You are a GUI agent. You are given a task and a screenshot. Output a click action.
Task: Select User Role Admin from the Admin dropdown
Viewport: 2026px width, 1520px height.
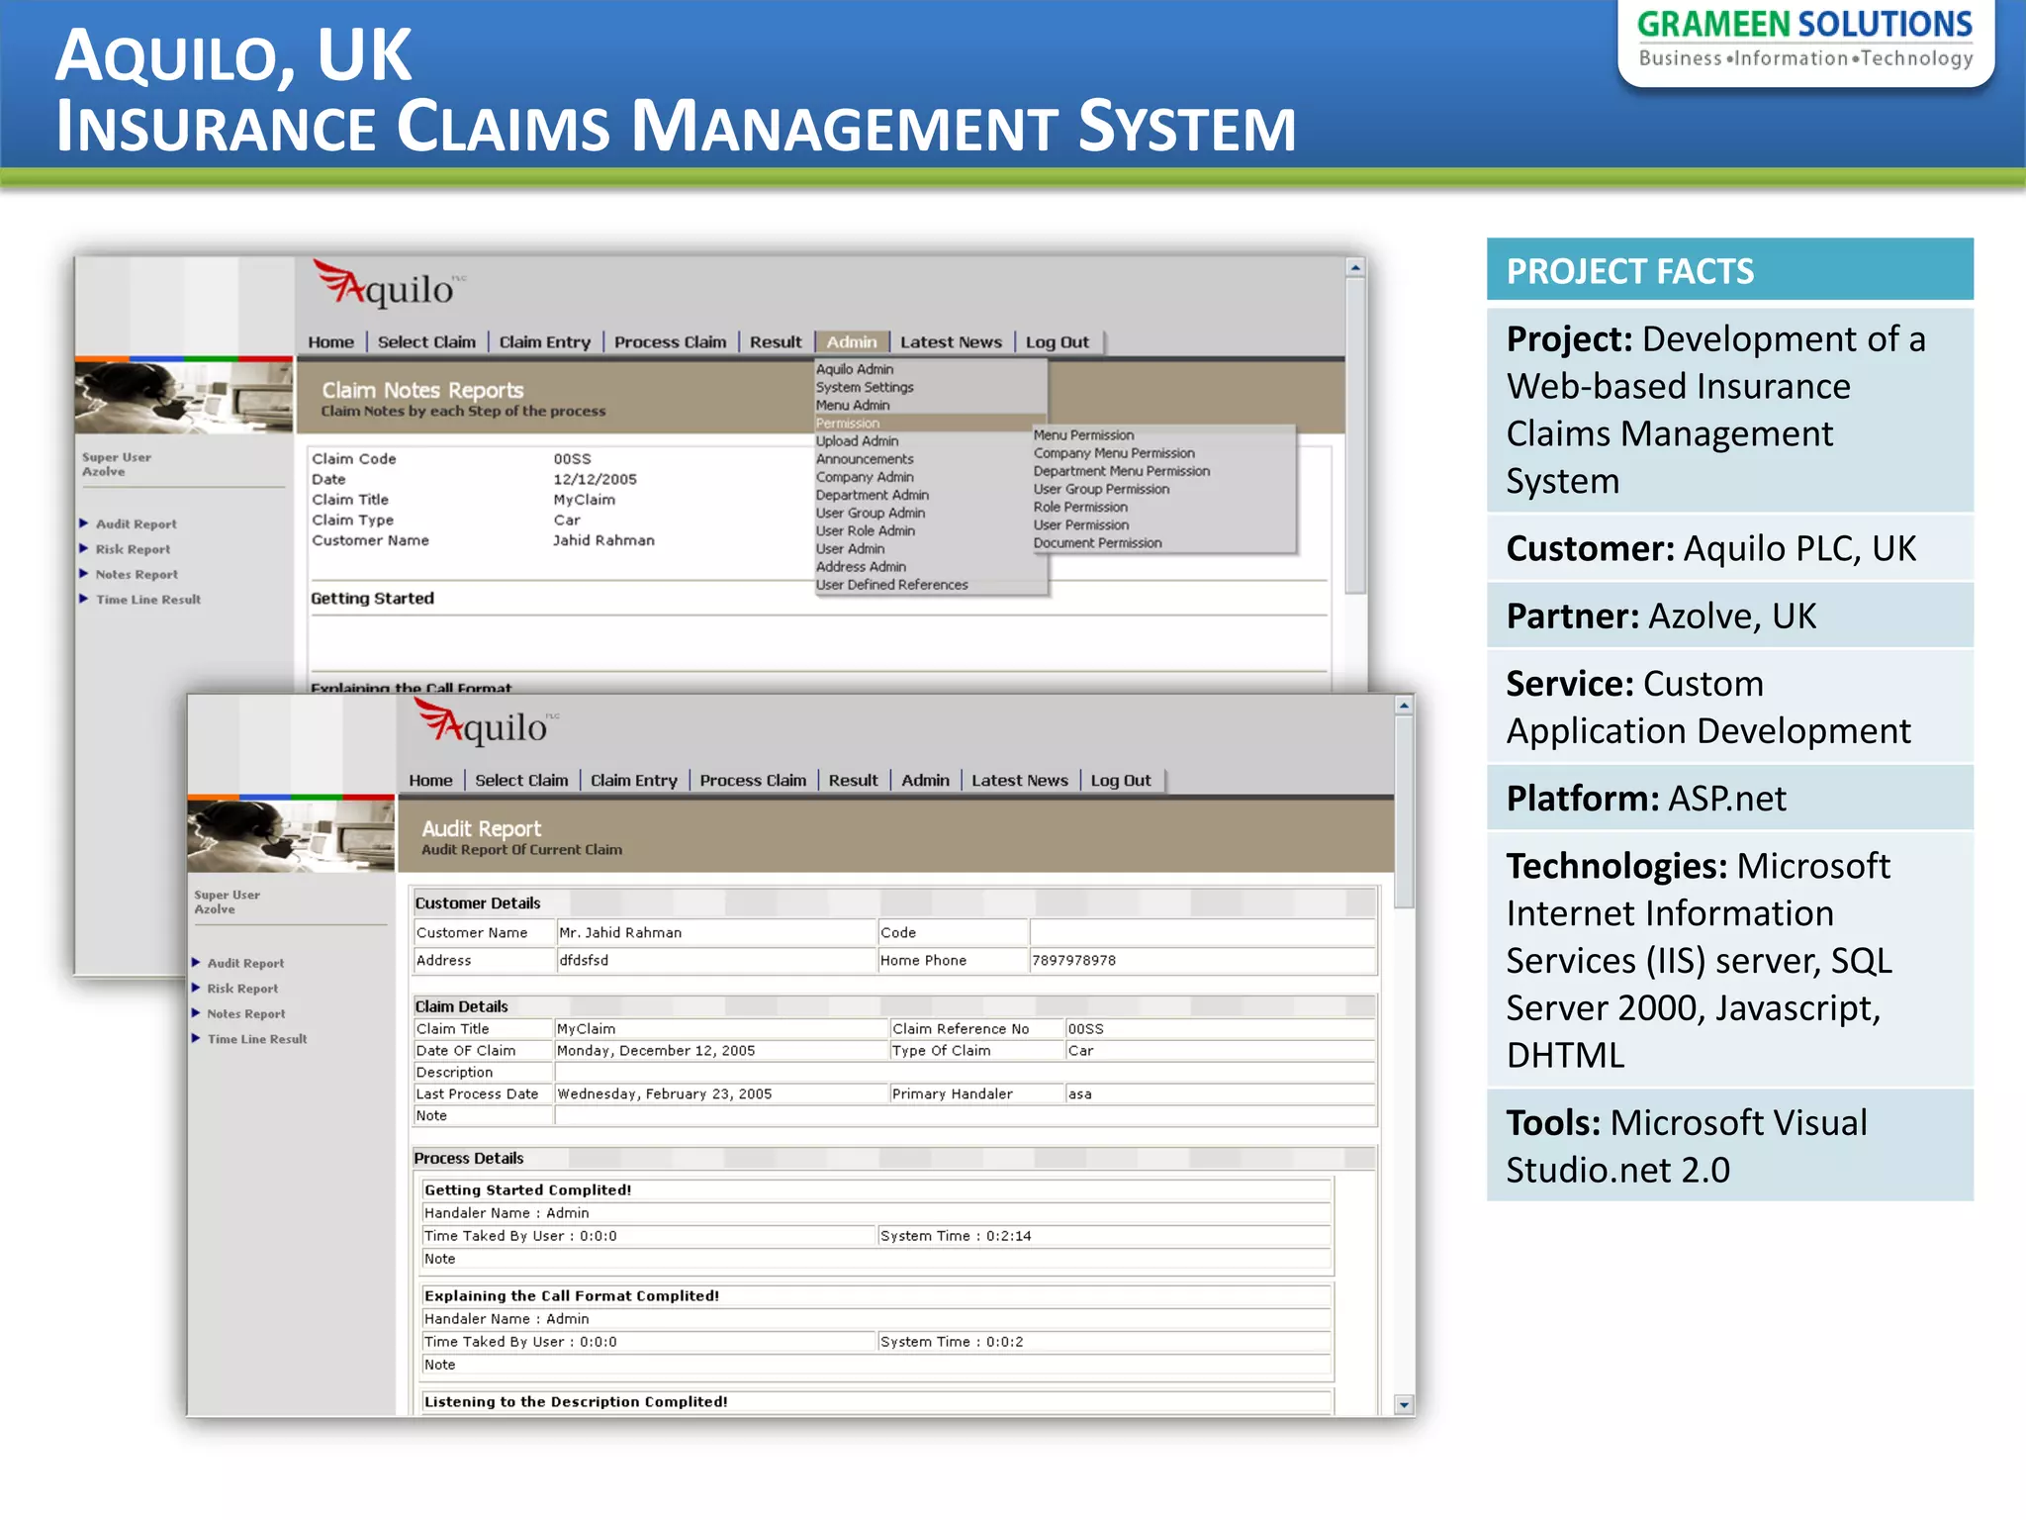[x=866, y=530]
